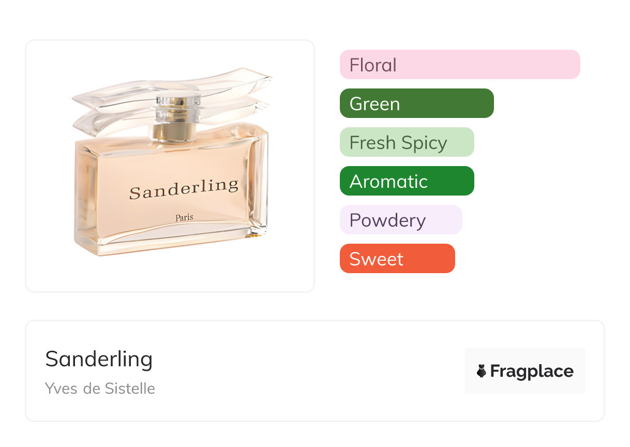Screen dimensions: 630x447
Task: Click the Fragplace flask logo icon
Action: pos(482,371)
